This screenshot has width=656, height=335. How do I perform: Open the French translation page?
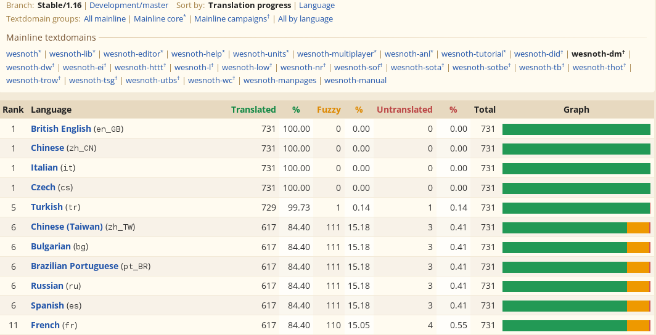point(45,325)
